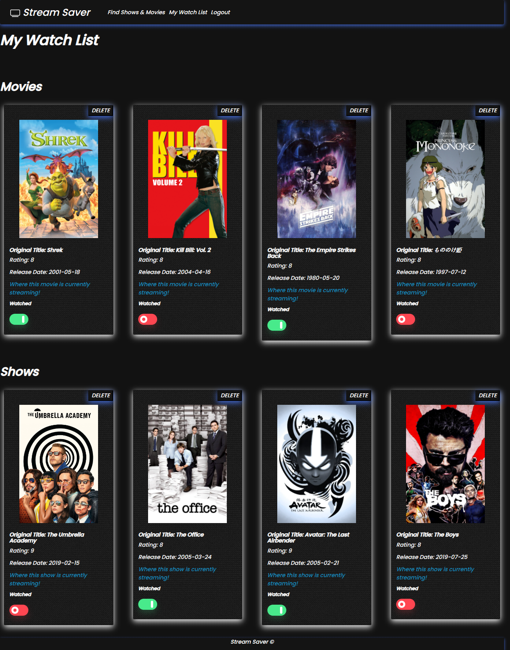Delete The Boys show card
Image resolution: width=510 pixels, height=650 pixels.
click(488, 395)
